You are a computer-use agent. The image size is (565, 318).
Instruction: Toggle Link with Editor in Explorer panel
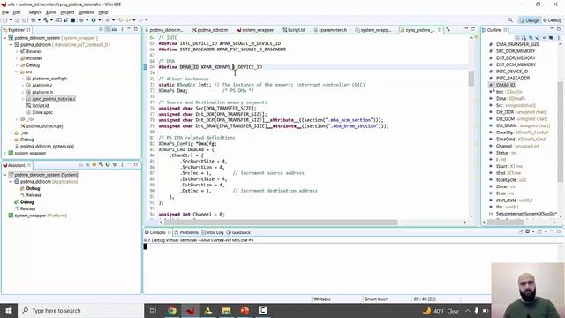(x=108, y=29)
